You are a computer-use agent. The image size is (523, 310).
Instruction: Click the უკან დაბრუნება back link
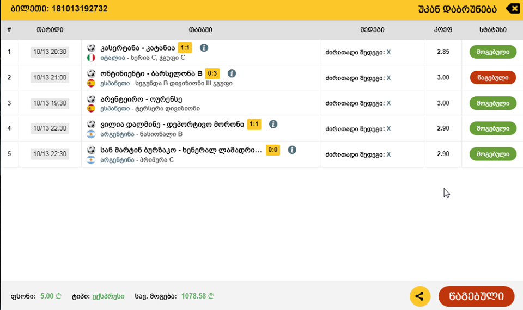(457, 9)
